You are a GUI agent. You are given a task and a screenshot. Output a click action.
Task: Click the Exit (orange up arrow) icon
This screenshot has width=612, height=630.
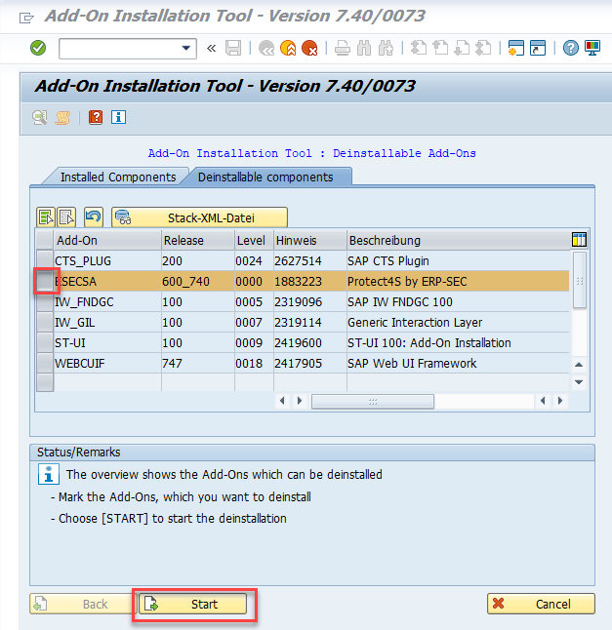[x=288, y=48]
